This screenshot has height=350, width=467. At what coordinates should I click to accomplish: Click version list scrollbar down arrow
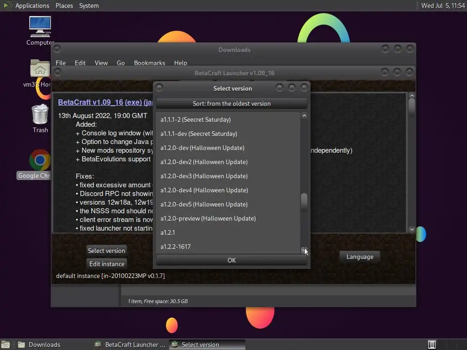(x=304, y=250)
